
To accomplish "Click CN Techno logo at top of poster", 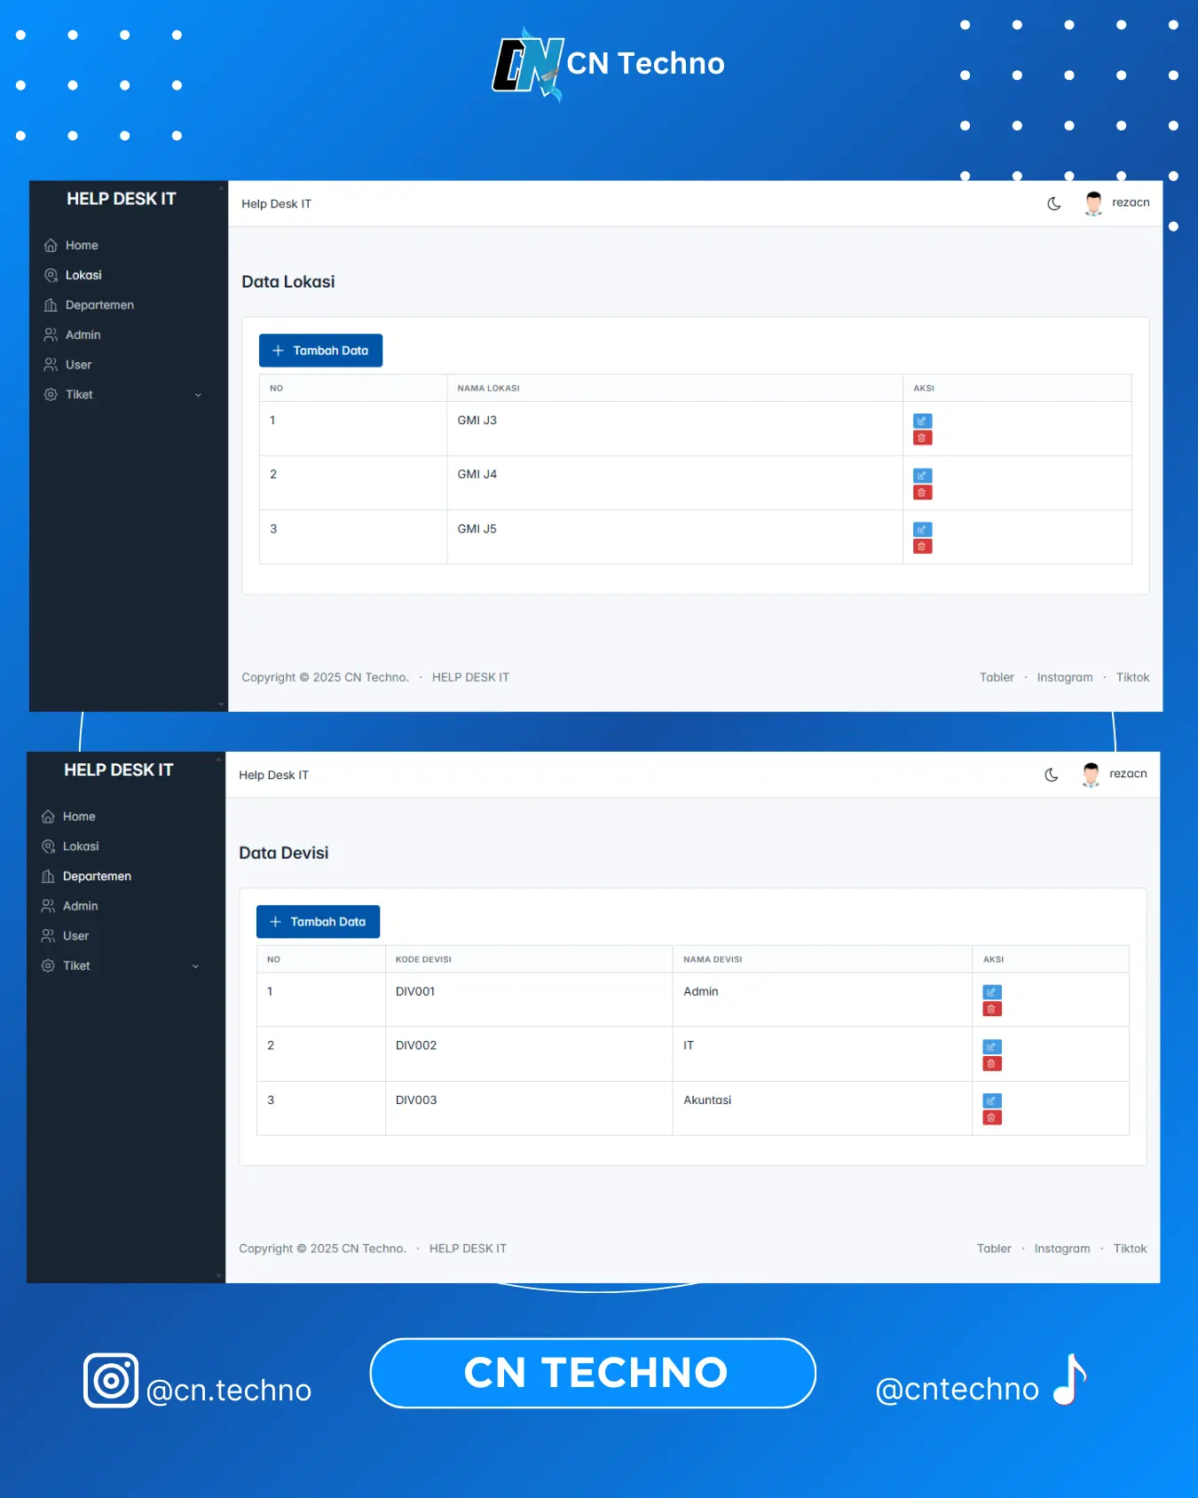I will (x=609, y=64).
